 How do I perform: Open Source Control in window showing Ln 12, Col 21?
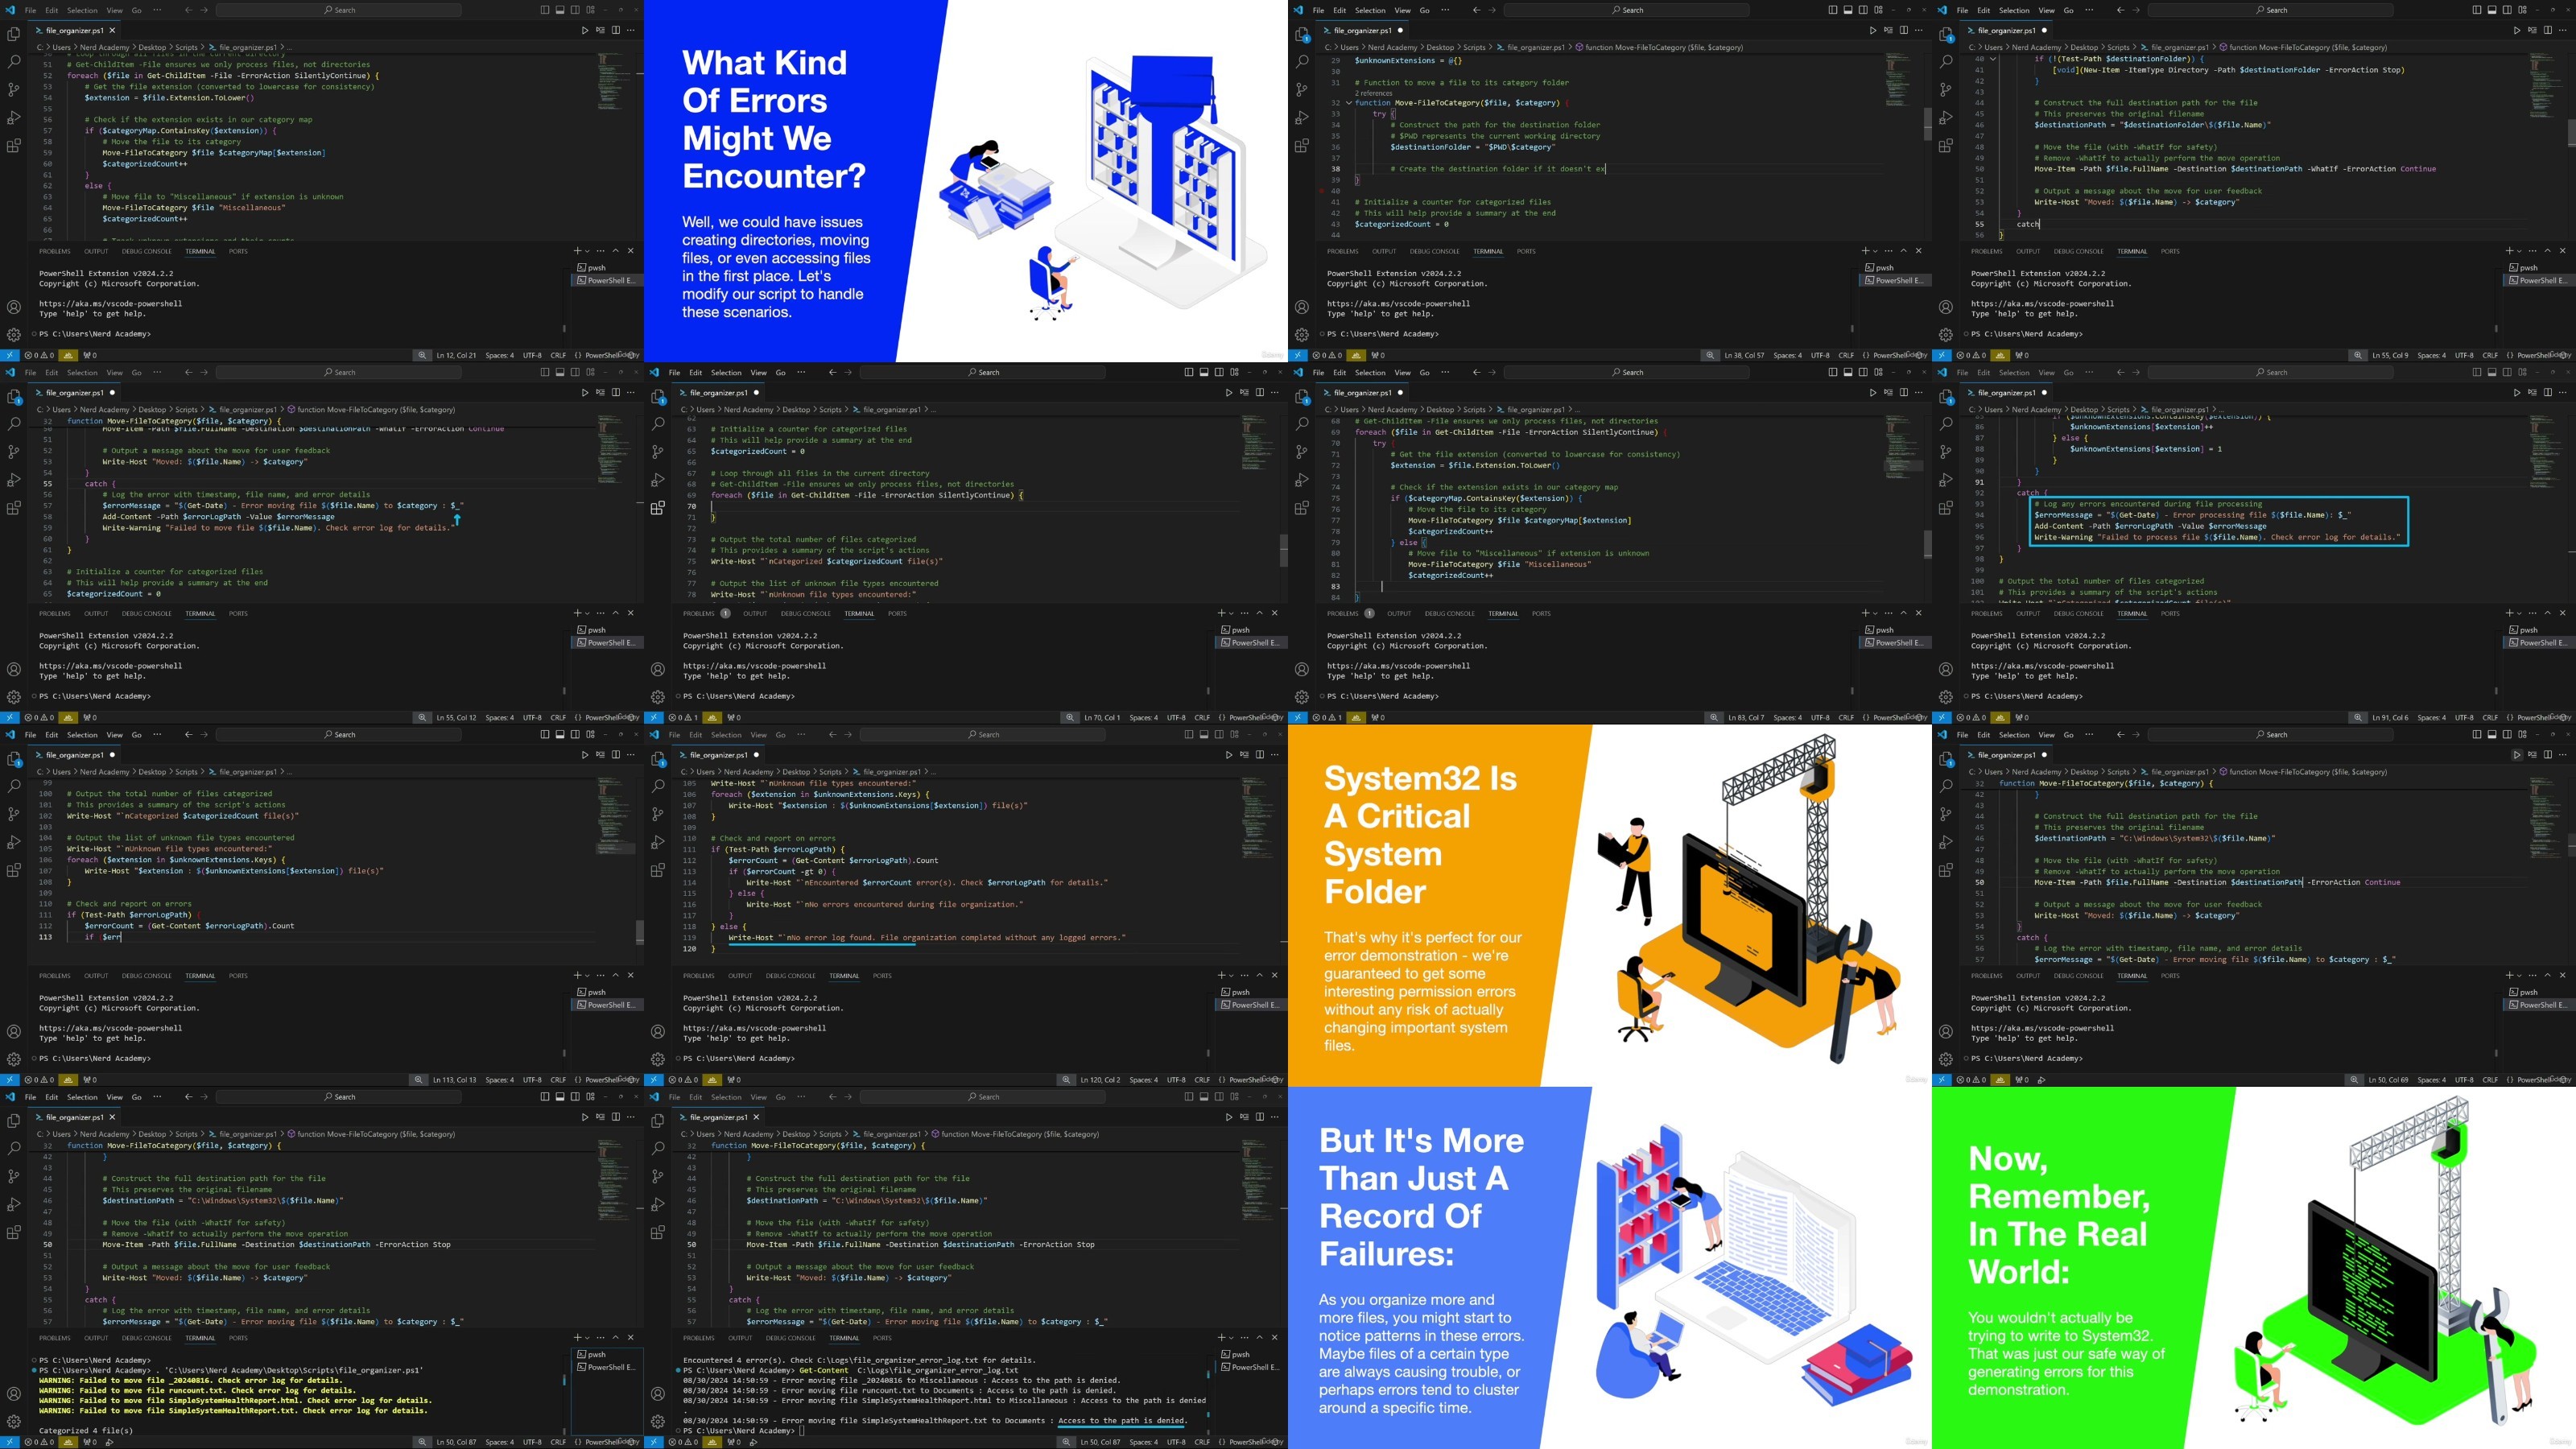click(x=14, y=89)
